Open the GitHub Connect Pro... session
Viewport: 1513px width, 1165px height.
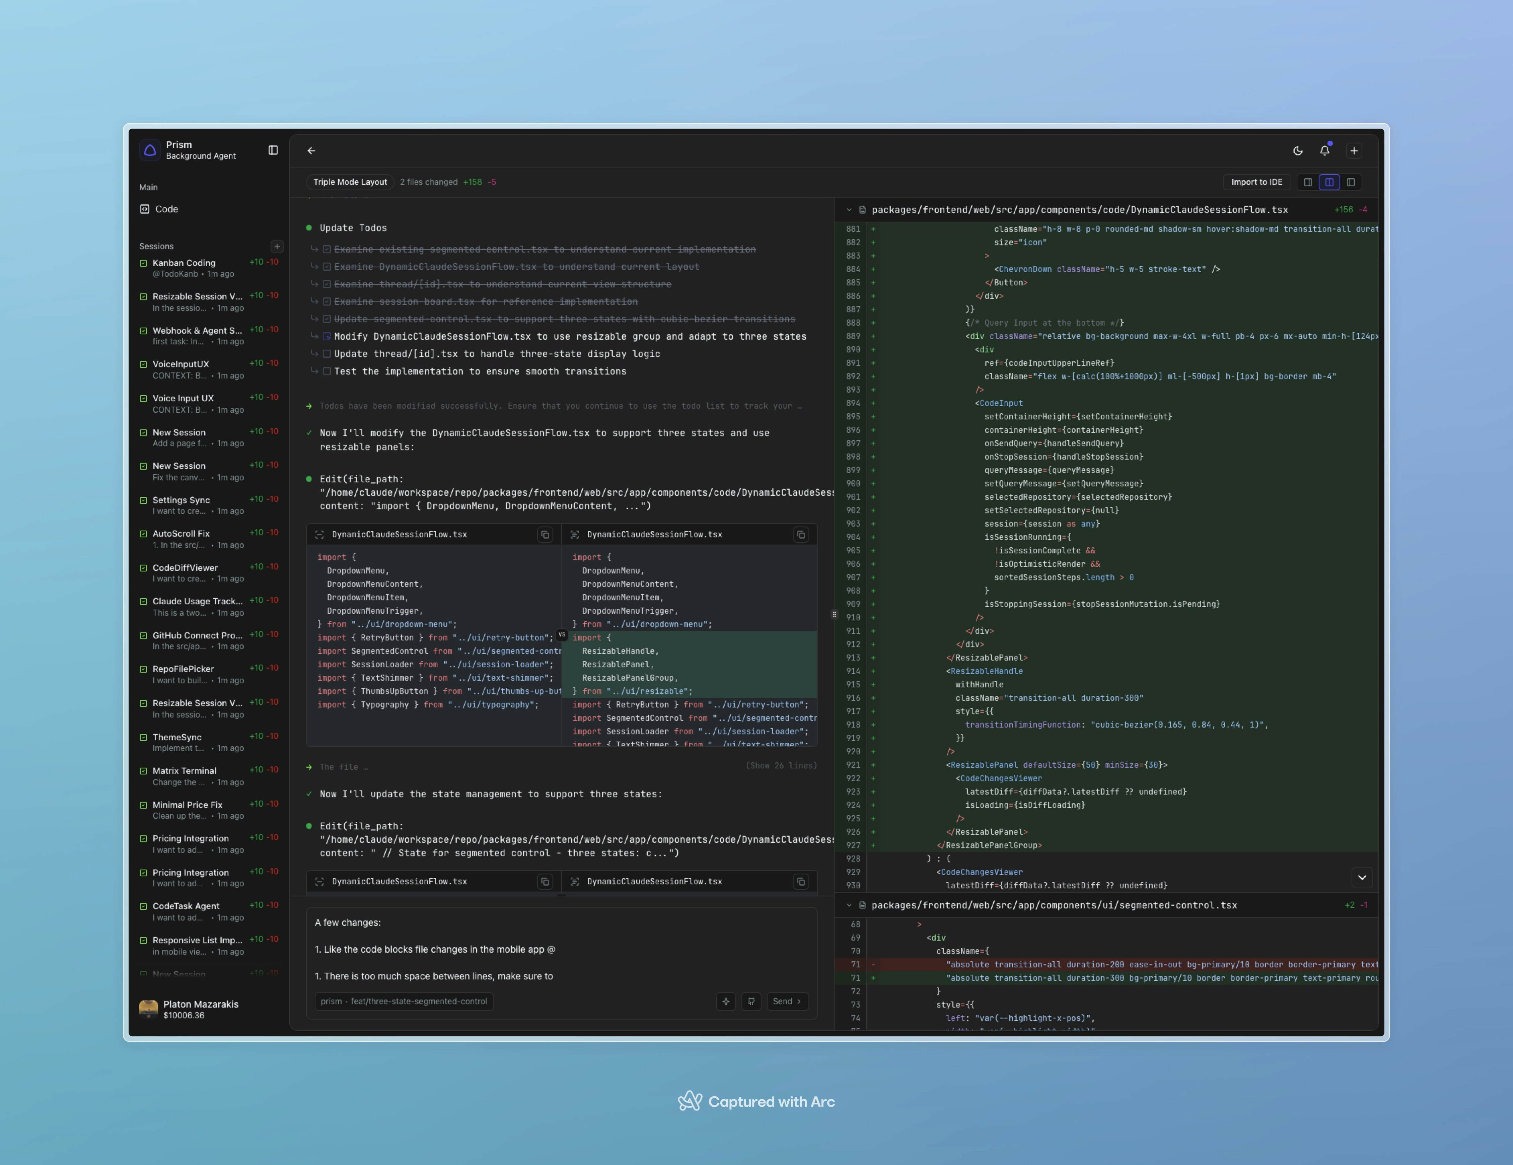(209, 640)
